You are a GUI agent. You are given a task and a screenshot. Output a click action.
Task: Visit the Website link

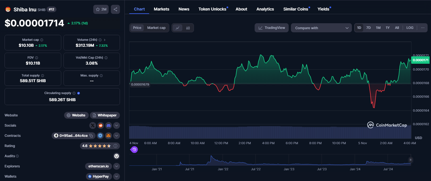(x=76, y=115)
